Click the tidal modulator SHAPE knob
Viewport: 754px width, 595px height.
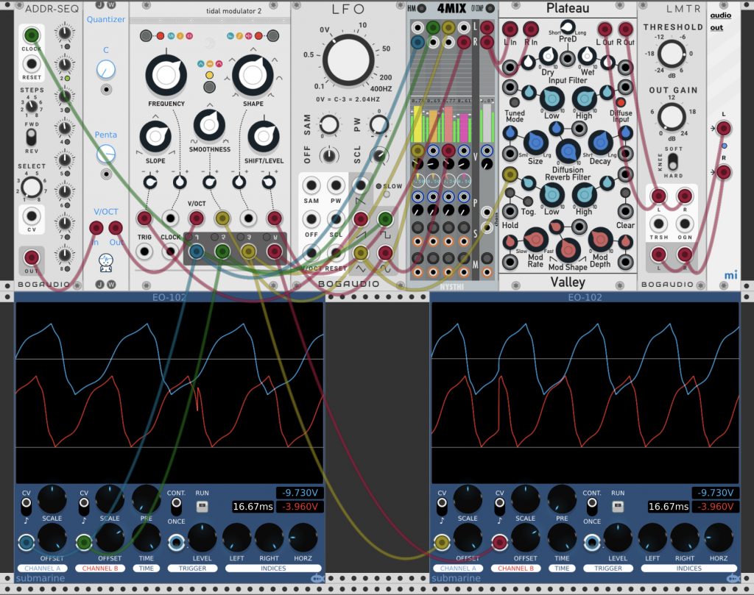pos(253,75)
